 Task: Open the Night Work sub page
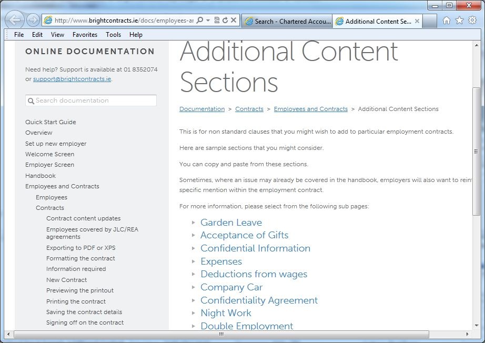click(x=226, y=313)
